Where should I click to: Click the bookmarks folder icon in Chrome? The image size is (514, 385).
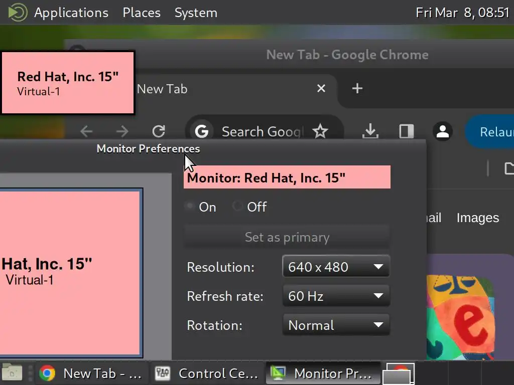point(509,168)
